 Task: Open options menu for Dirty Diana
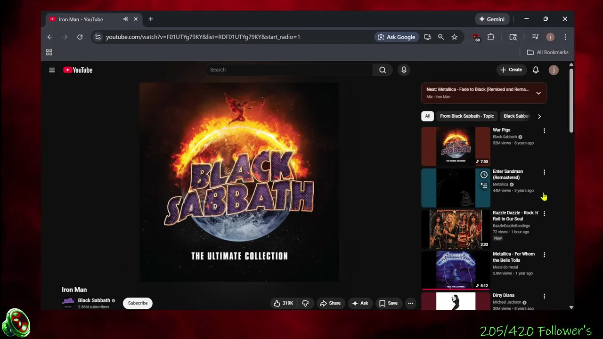544,296
